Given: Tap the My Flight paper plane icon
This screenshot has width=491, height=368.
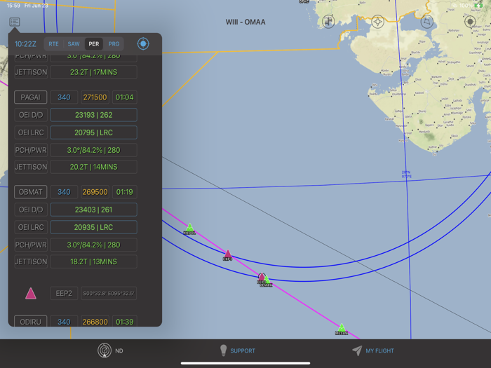Looking at the screenshot, I should coord(357,350).
